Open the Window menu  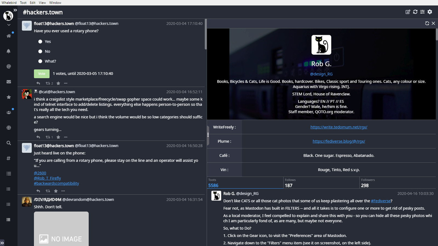pos(55,2)
